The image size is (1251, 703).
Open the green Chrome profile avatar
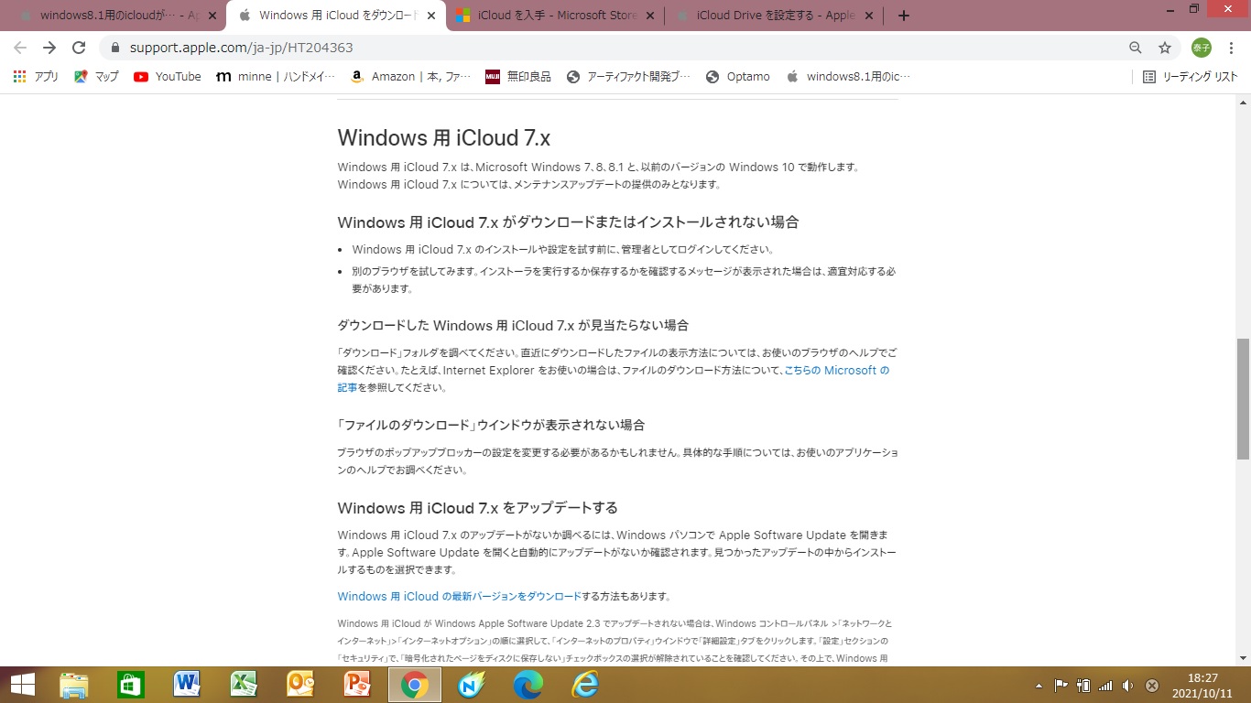[1201, 48]
